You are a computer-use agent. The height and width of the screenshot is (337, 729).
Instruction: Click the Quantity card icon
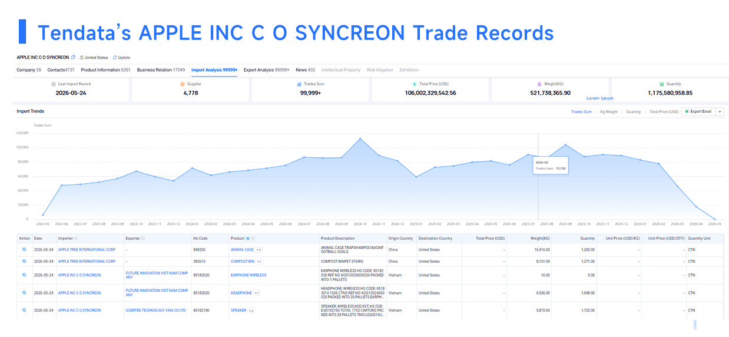tap(661, 84)
